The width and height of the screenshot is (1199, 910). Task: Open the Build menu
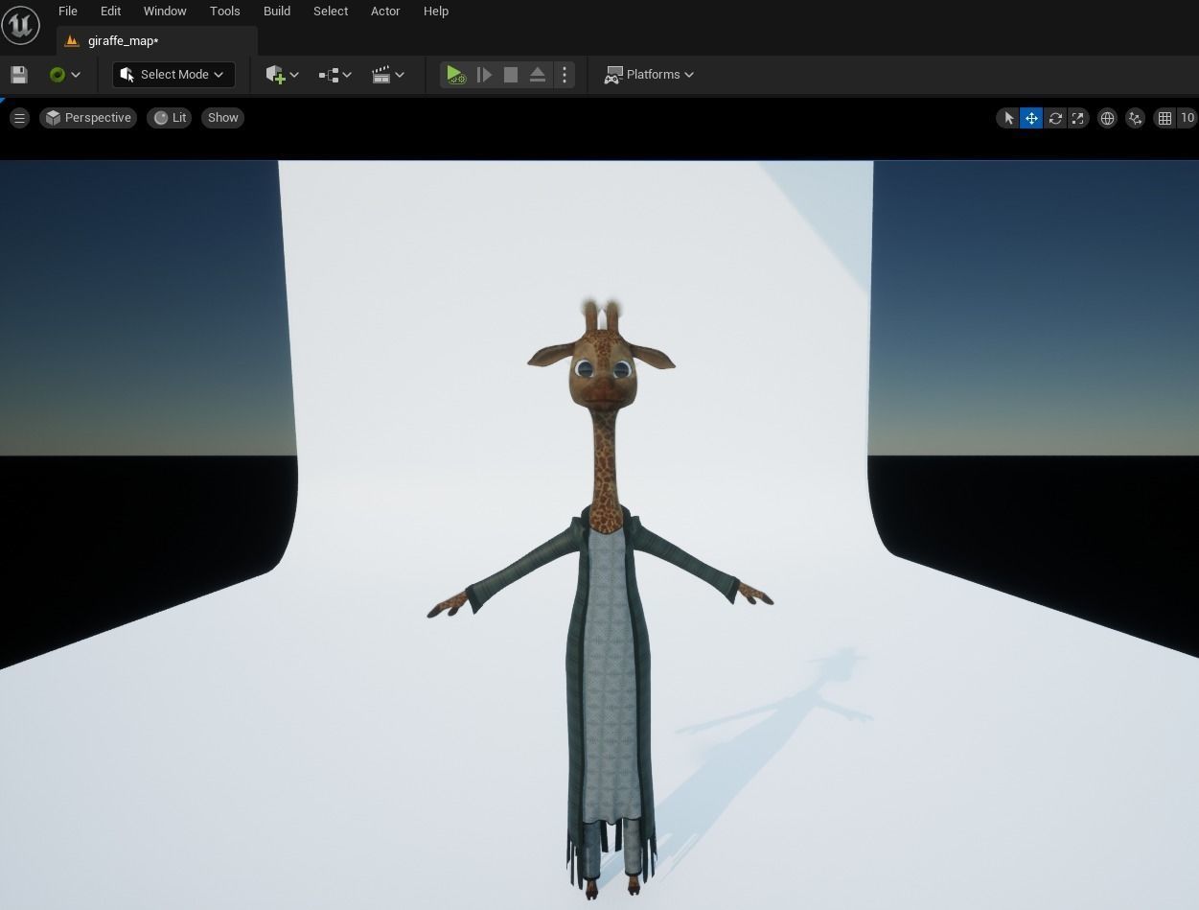point(277,12)
